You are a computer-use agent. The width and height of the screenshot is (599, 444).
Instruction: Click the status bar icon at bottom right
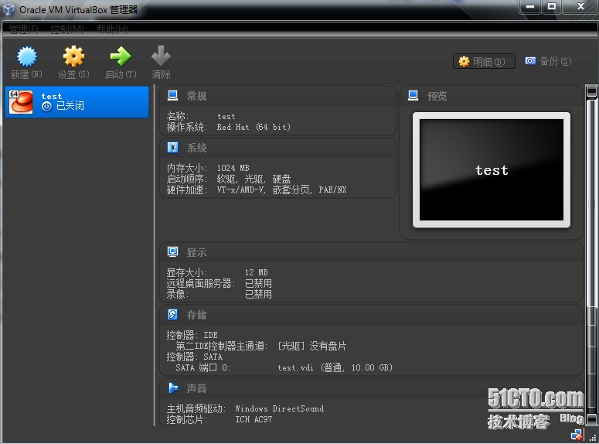point(577,435)
